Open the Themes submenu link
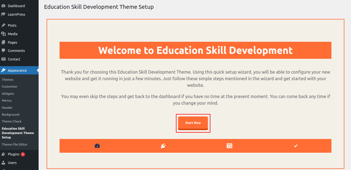 [8, 80]
